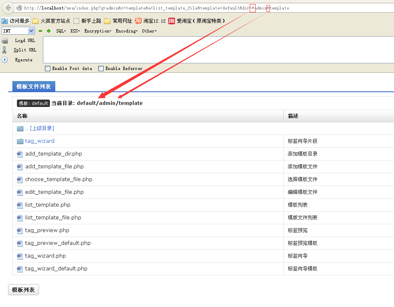Open the XSS dropdown menu
394x307 pixels.
pos(75,31)
